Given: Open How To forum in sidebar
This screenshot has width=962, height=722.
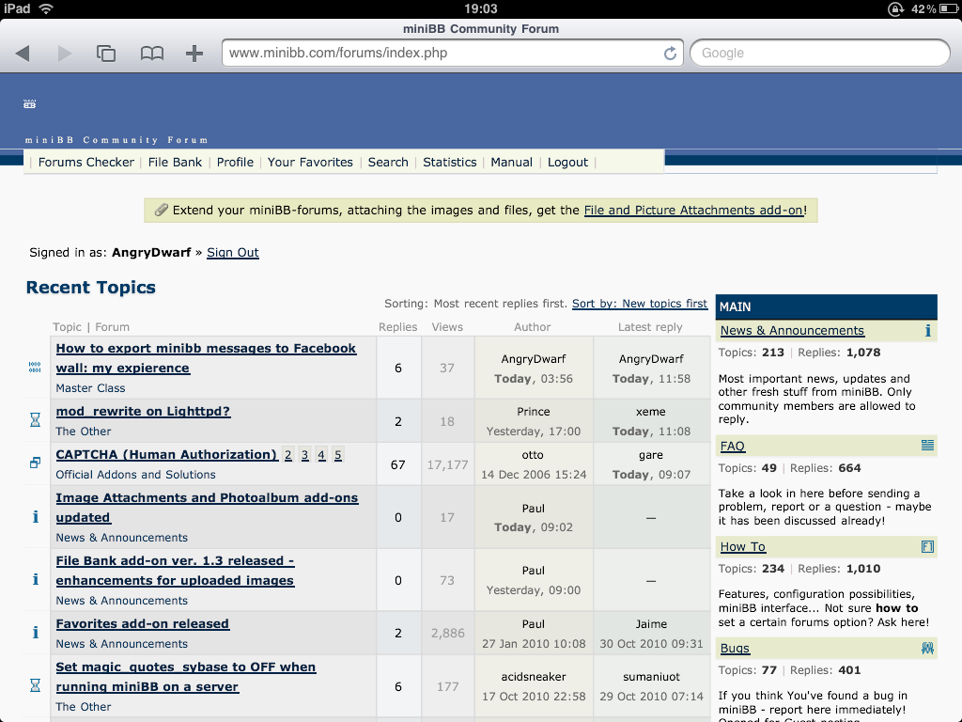Looking at the screenshot, I should 742,546.
